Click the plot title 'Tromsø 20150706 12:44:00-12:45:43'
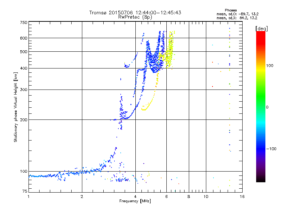Image resolution: width=285 pixels, height=214 pixels. point(135,12)
